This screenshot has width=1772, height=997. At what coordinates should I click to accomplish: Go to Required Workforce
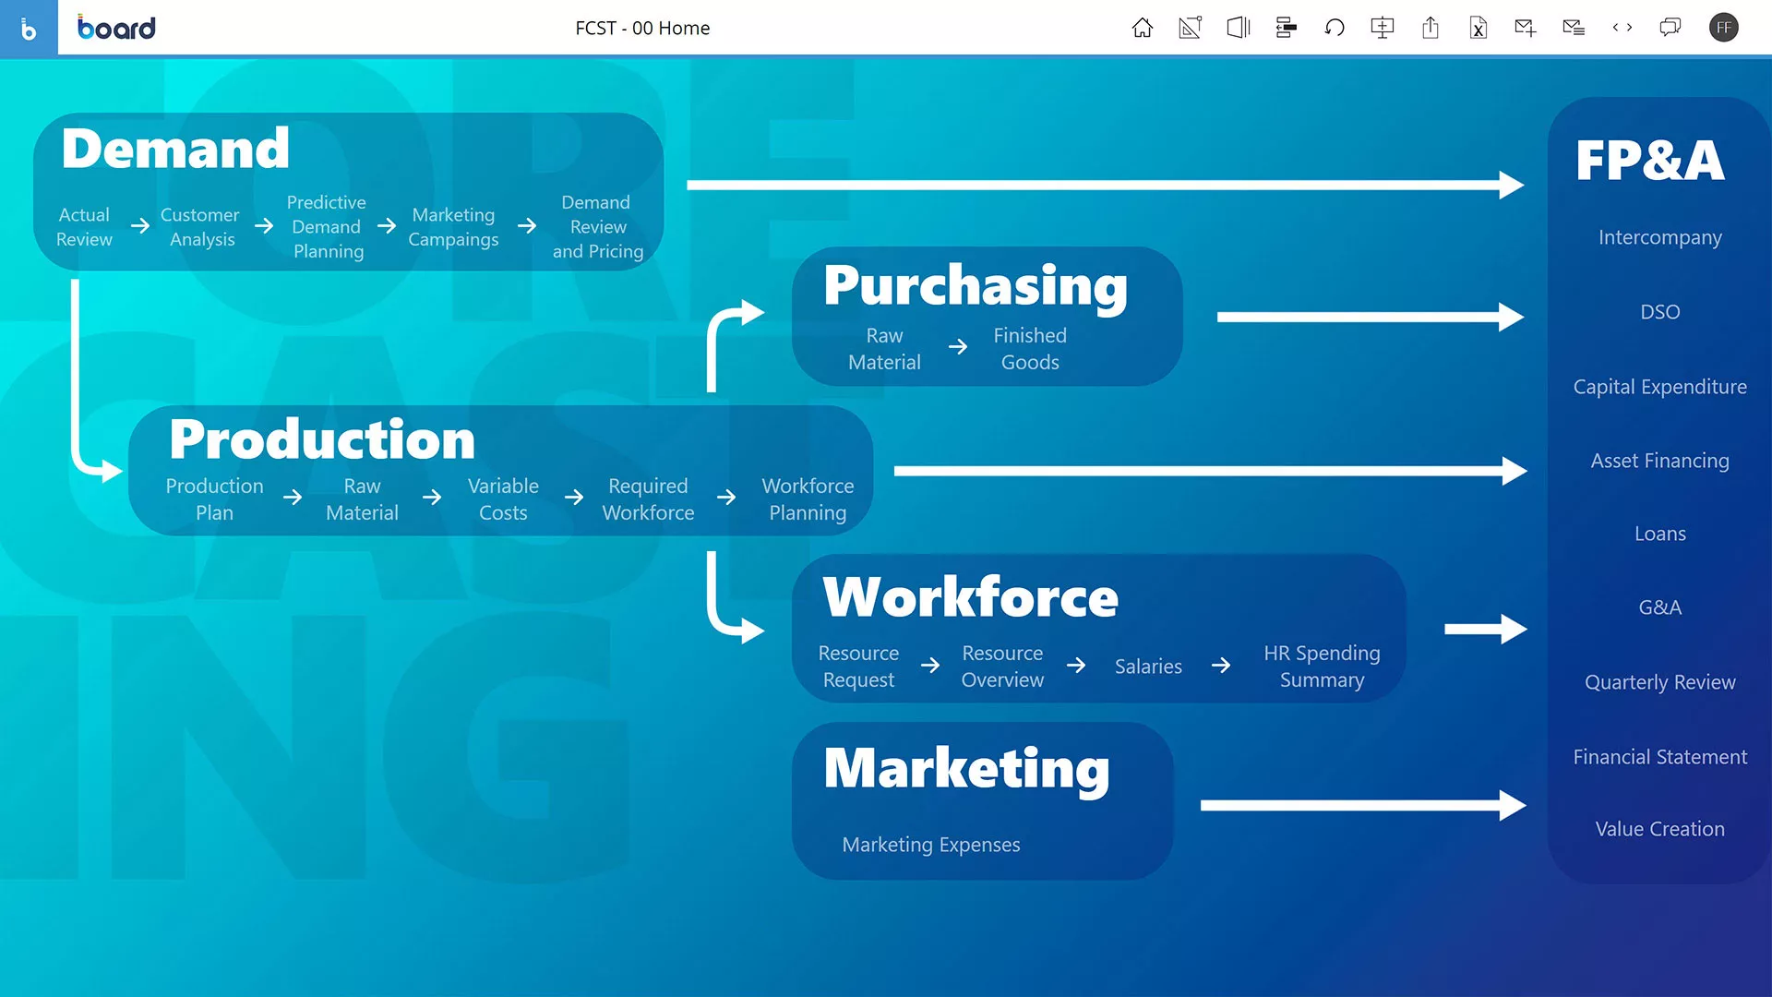(x=648, y=499)
